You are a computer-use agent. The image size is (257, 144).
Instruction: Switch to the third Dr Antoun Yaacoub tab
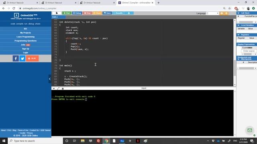(97, 3)
